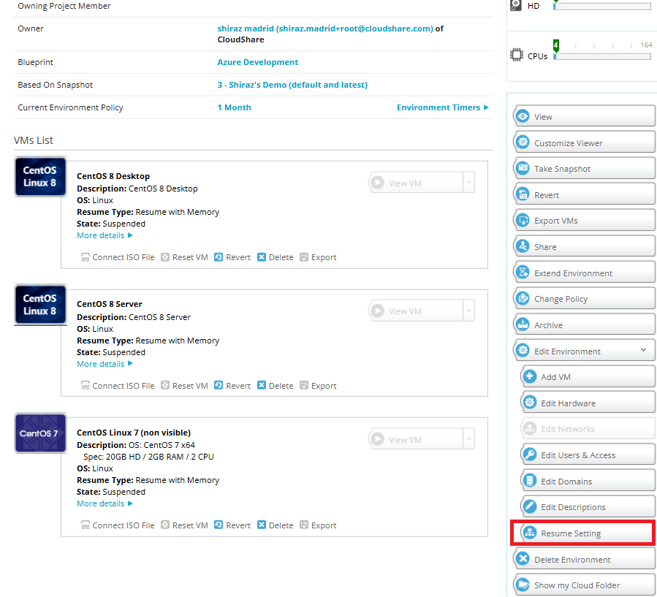The height and width of the screenshot is (597, 657).
Task: Click the Customize Viewer gear icon
Action: pos(523,142)
